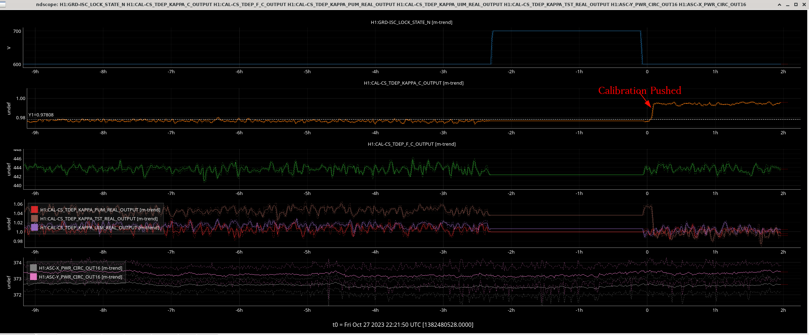Image resolution: width=809 pixels, height=335 pixels.
Task: Click the brown KAPPA_TST legend color swatch
Action: click(34, 219)
